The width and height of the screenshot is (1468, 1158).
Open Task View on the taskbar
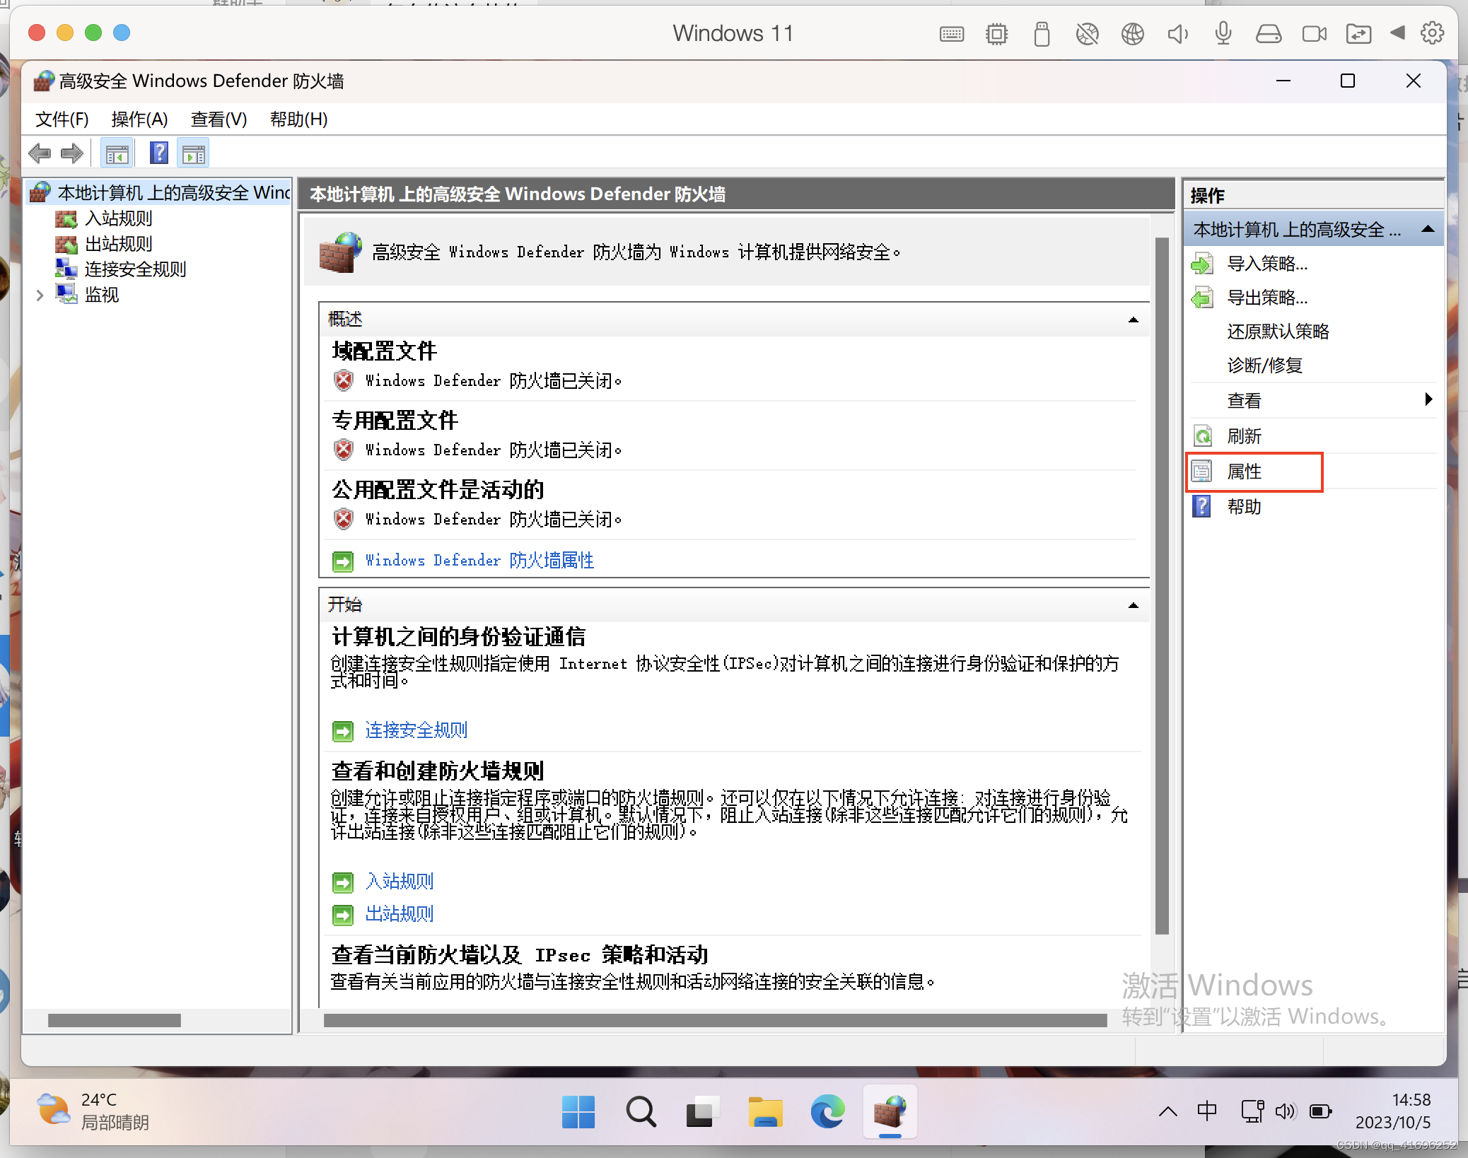[x=703, y=1112]
